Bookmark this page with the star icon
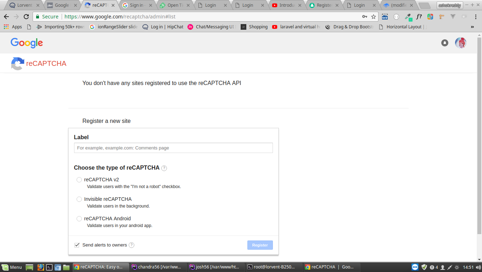This screenshot has width=482, height=272. [373, 17]
